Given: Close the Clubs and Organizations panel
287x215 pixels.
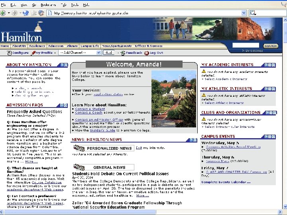Looking at the screenshot, I should pos(275,113).
